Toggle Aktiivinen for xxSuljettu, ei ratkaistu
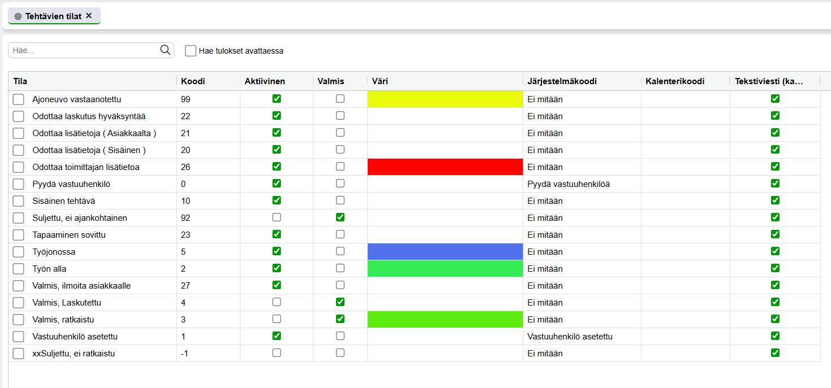 [x=277, y=352]
